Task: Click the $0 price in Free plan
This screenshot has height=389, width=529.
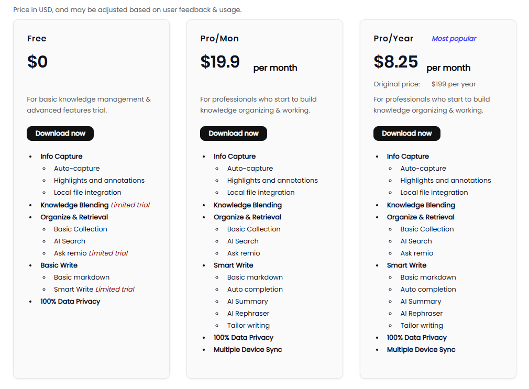Action: (37, 62)
